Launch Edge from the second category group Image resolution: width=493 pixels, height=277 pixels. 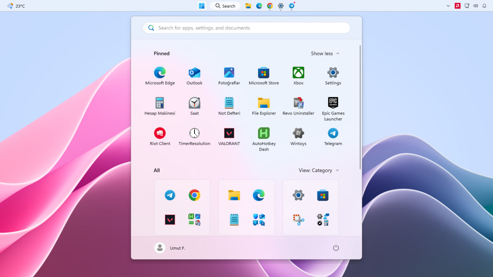point(259,195)
